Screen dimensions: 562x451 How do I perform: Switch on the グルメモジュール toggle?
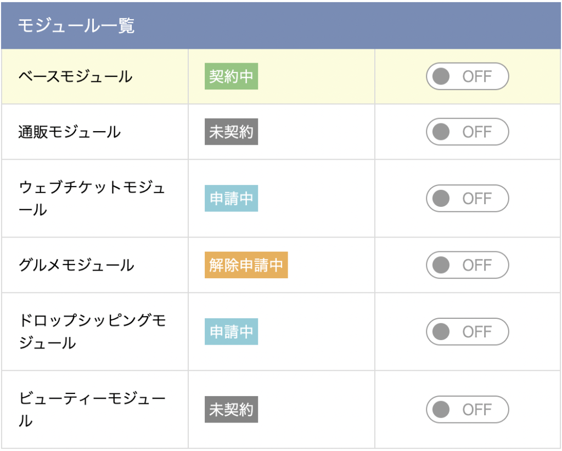coord(468,265)
